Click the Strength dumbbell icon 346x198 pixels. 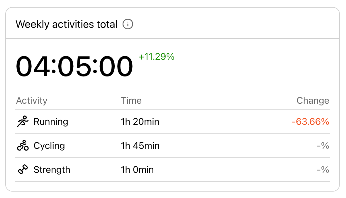(23, 170)
